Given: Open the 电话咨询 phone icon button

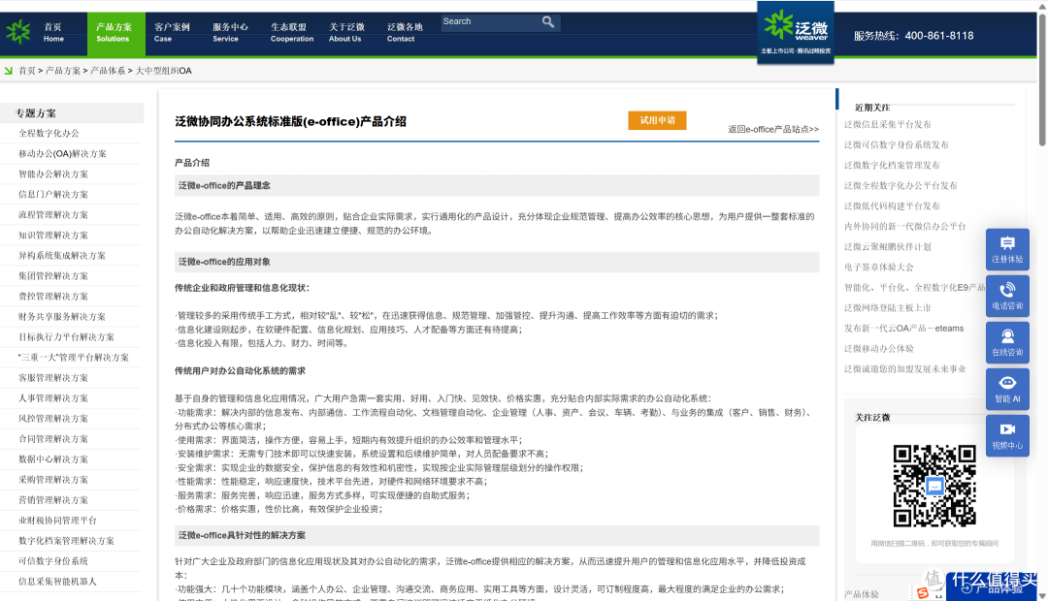Looking at the screenshot, I should click(x=1007, y=296).
